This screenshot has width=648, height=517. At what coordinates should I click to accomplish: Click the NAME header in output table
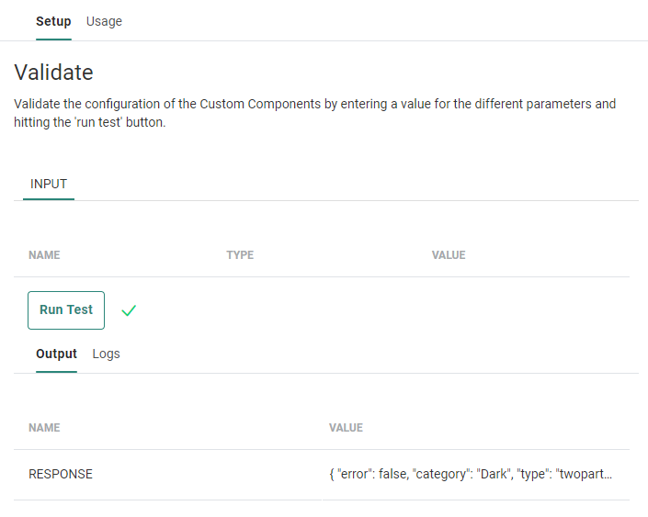(44, 428)
